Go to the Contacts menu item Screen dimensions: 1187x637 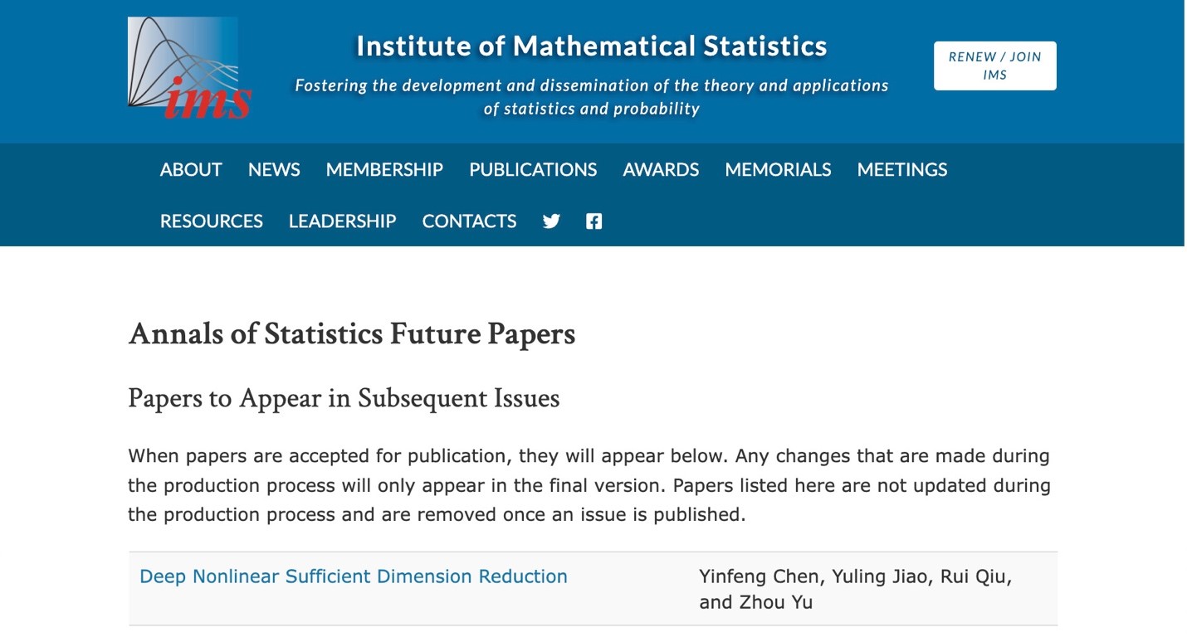pyautogui.click(x=469, y=221)
